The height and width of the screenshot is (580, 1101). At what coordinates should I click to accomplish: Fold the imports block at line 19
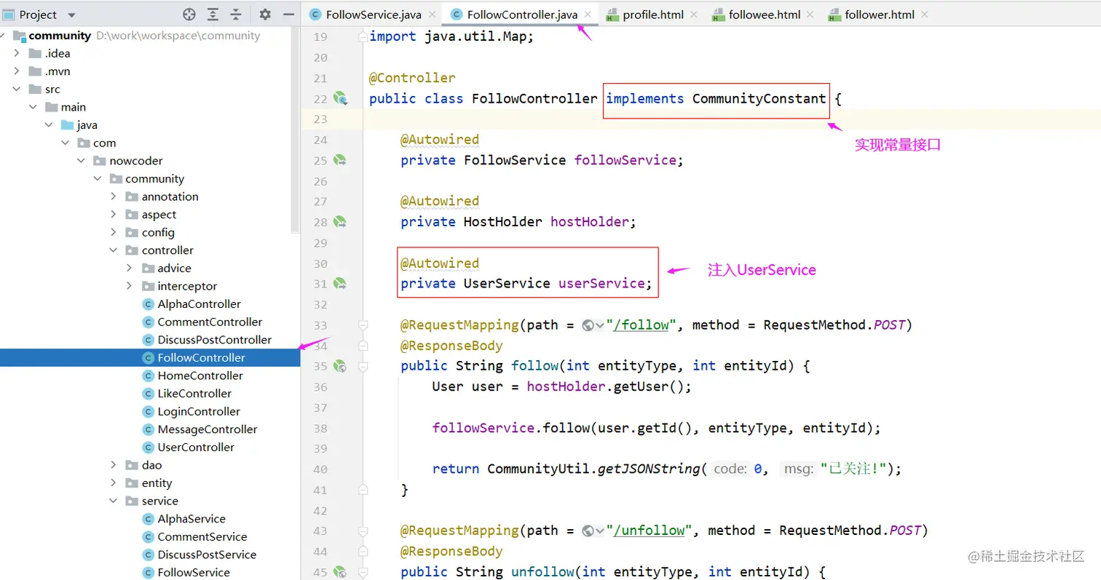coord(363,36)
